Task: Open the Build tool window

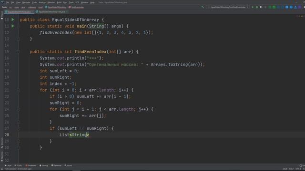Action: click(68, 165)
